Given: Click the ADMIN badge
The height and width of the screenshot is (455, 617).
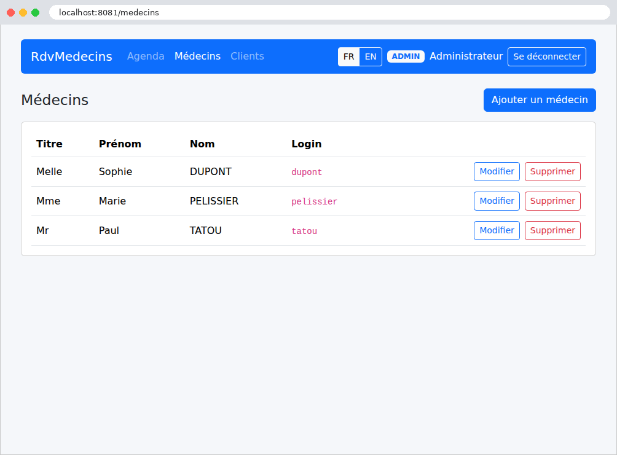Looking at the screenshot, I should tap(406, 56).
